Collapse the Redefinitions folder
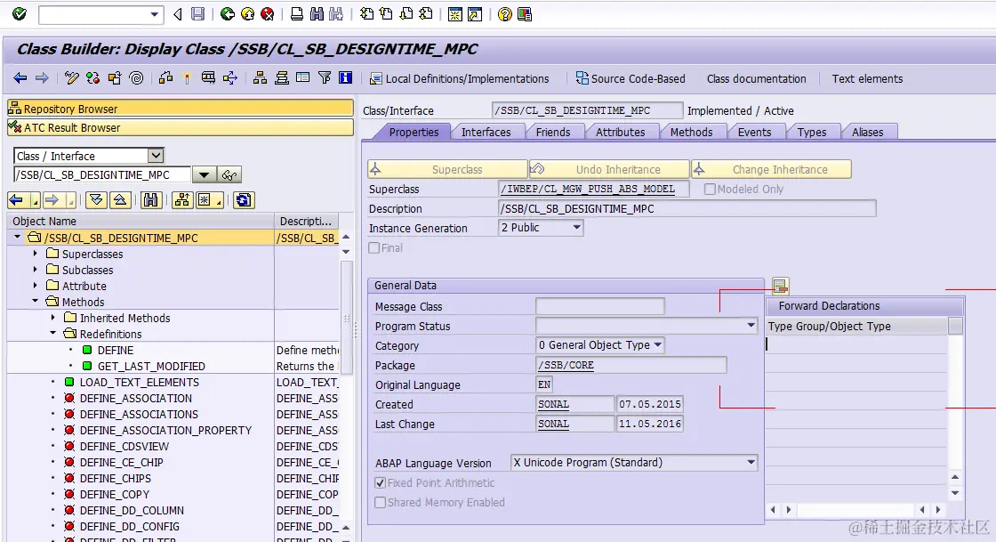The width and height of the screenshot is (996, 542). tap(53, 333)
